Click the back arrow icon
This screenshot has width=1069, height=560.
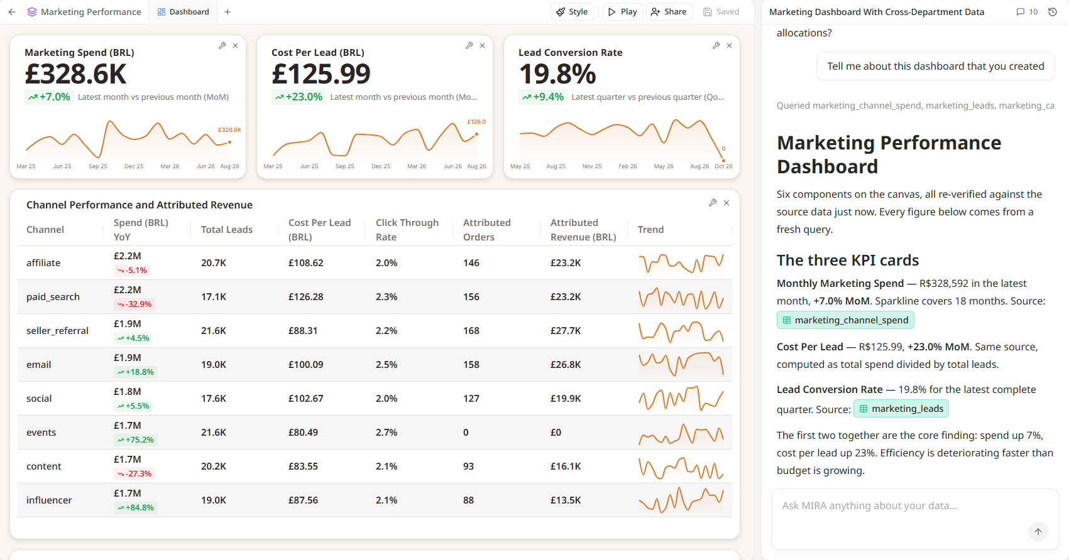[x=12, y=12]
